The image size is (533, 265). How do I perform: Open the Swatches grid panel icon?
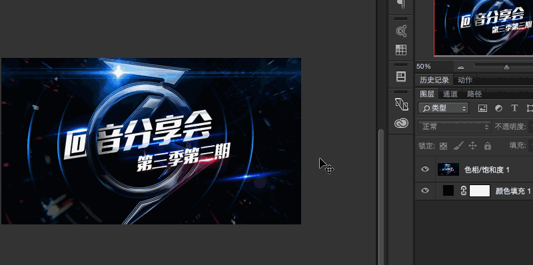401,50
